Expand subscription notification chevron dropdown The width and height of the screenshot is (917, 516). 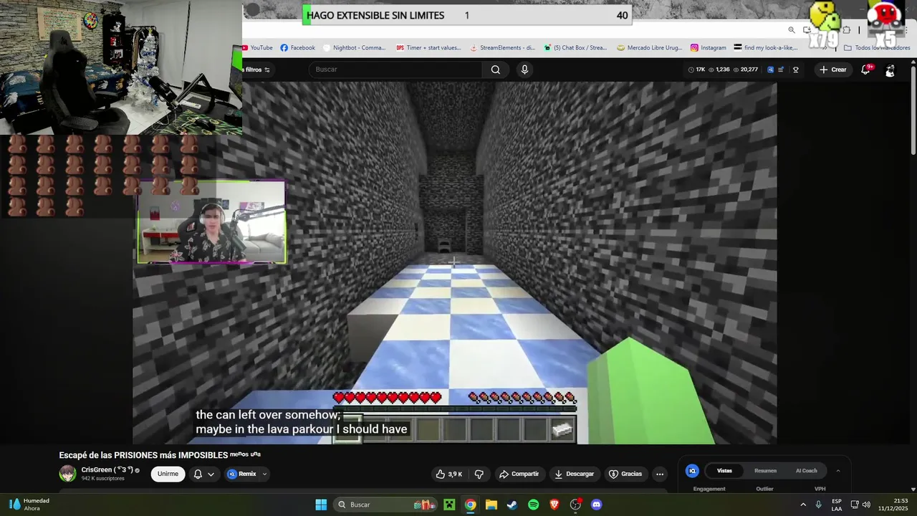(211, 474)
